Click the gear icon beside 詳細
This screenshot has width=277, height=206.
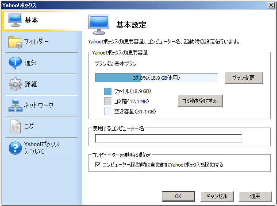tap(15, 84)
